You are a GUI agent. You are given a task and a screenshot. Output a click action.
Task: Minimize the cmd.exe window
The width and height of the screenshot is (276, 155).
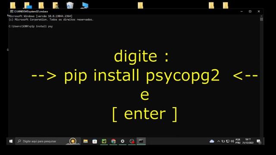pos(241,12)
